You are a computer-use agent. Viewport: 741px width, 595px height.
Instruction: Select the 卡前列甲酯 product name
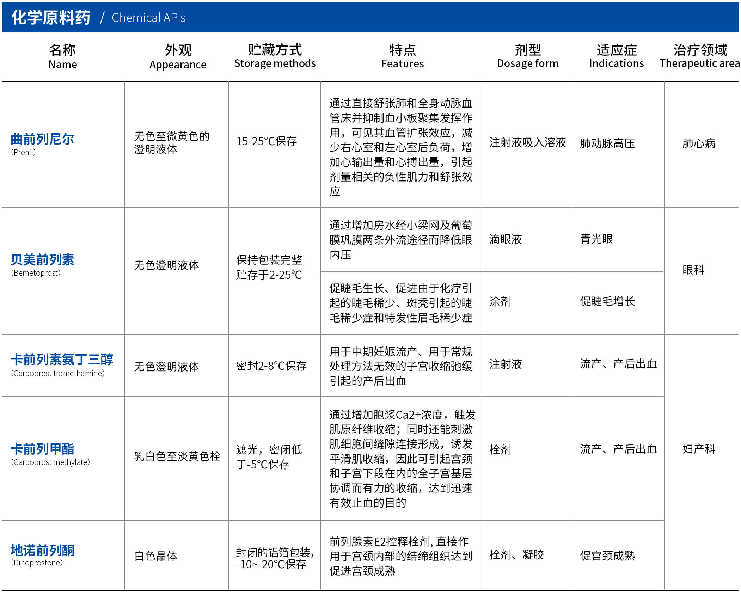point(42,449)
